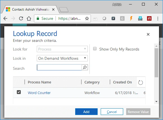Go to browser home page

tap(29, 18)
